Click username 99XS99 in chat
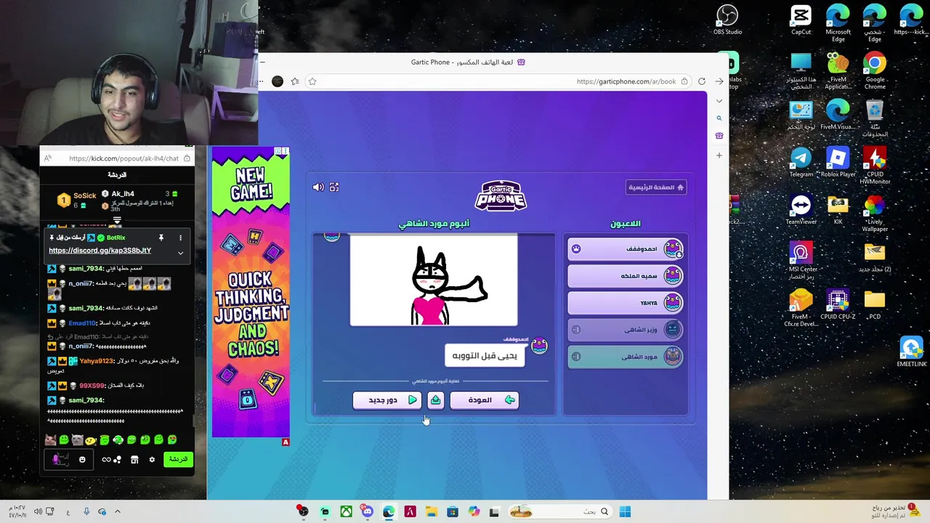 (91, 386)
